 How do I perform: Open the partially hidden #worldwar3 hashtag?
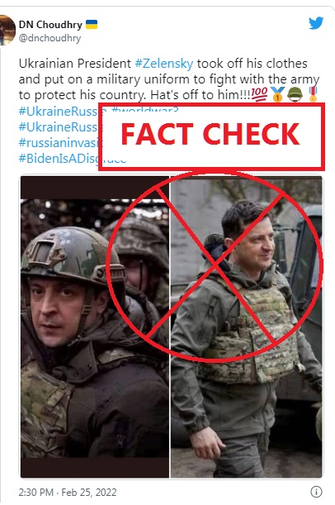point(144,108)
